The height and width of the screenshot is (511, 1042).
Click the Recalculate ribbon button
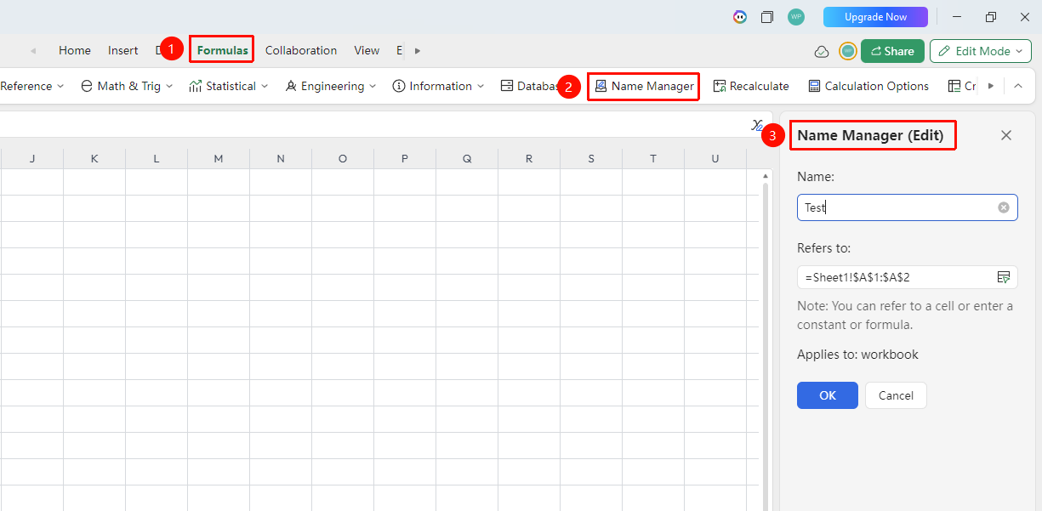[x=751, y=86]
